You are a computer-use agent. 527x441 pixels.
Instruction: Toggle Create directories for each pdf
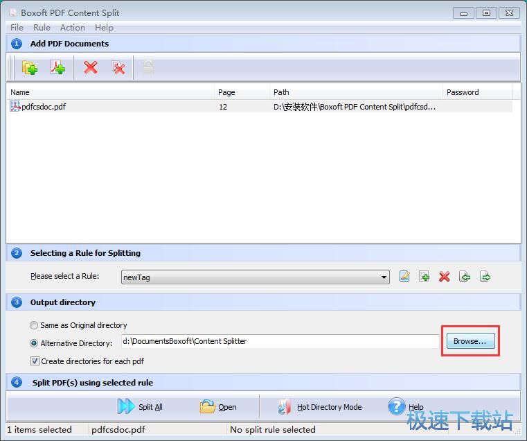tap(35, 361)
